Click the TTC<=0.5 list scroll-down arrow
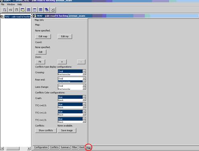The image size is (199, 151). tap(84, 107)
